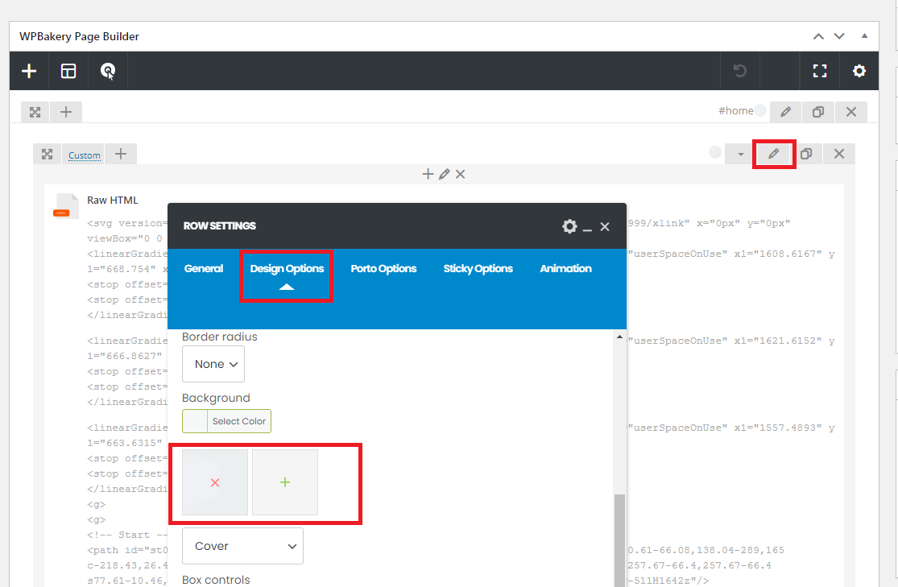Click the Background color swatch
Image resolution: width=898 pixels, height=587 pixels.
pos(195,421)
